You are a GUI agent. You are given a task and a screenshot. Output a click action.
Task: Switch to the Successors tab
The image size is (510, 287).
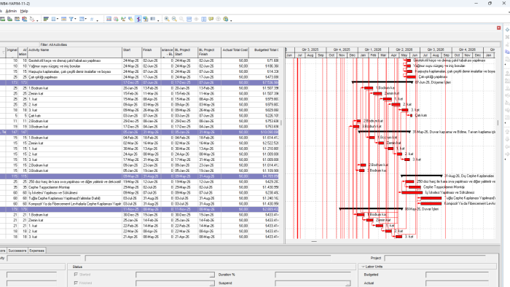(x=17, y=251)
